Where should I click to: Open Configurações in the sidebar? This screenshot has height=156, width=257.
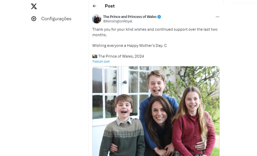coord(56,19)
